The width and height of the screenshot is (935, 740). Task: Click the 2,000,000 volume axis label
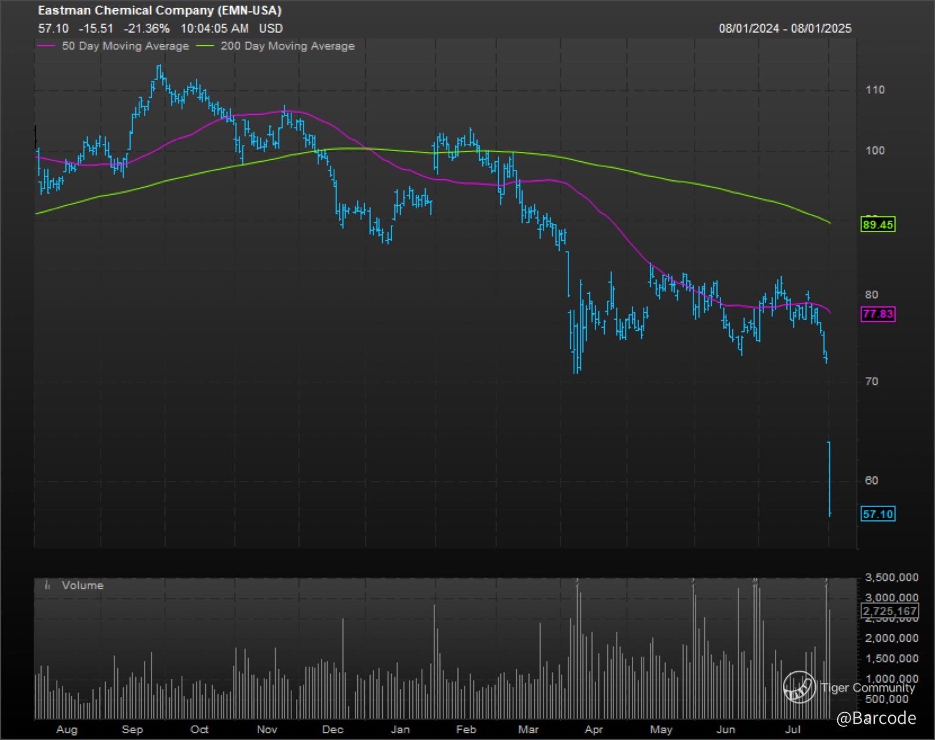[892, 638]
